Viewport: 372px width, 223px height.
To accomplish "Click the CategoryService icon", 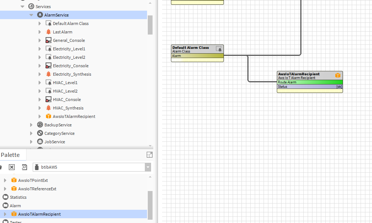I will pyautogui.click(x=40, y=133).
